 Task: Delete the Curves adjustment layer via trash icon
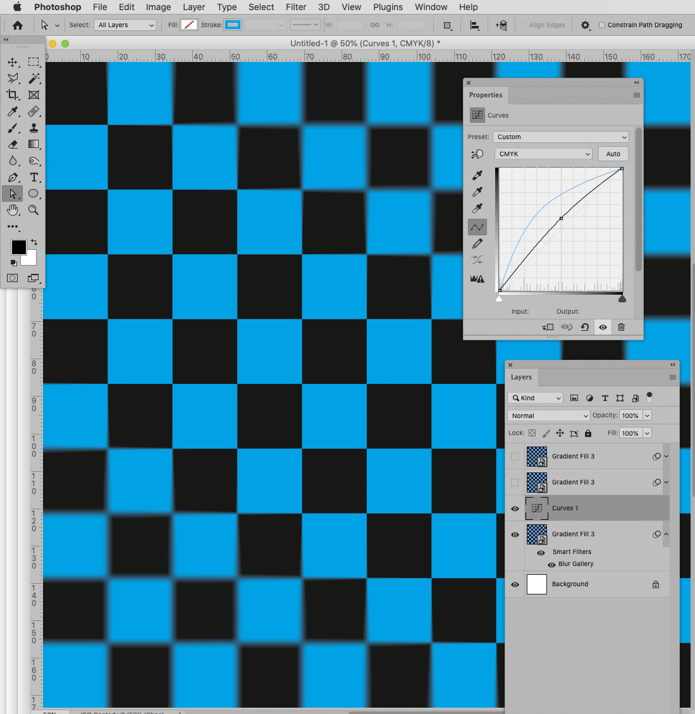coord(621,327)
